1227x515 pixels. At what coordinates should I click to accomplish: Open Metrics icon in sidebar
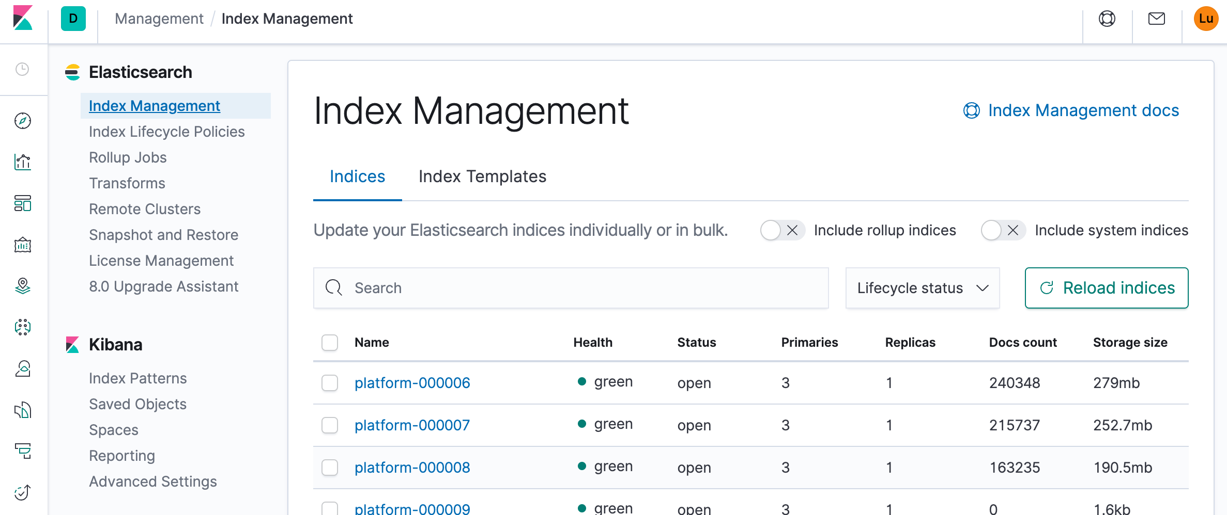[23, 368]
